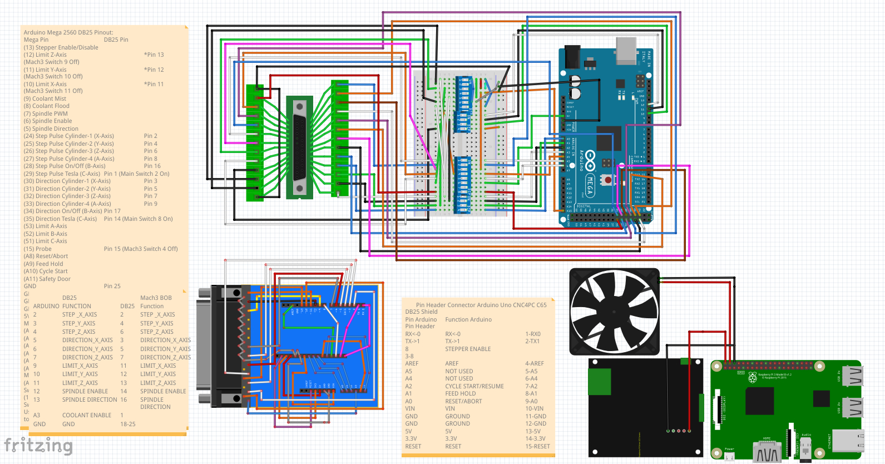Select the black DB25 connector between terminal blocks
Viewport: 885px width, 464px height.
(x=300, y=147)
